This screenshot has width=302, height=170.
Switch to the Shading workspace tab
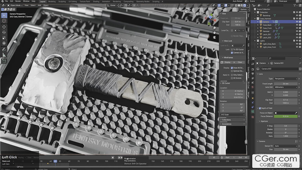[96, 1]
